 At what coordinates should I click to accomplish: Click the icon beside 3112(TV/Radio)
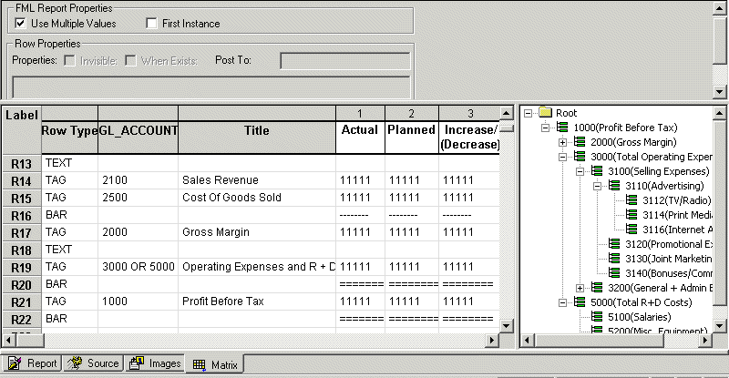click(631, 199)
